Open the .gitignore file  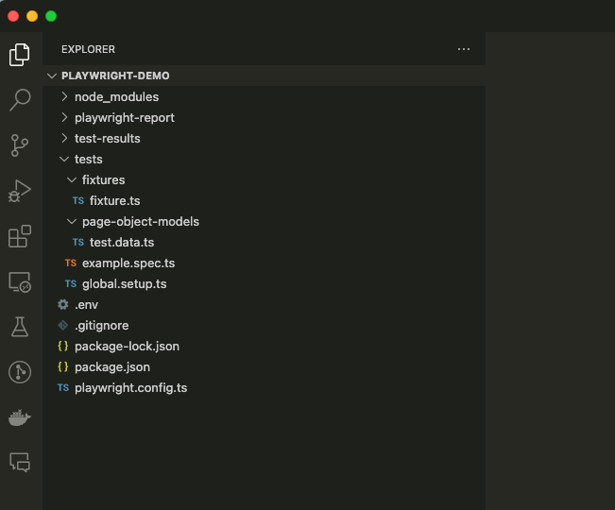[102, 326]
